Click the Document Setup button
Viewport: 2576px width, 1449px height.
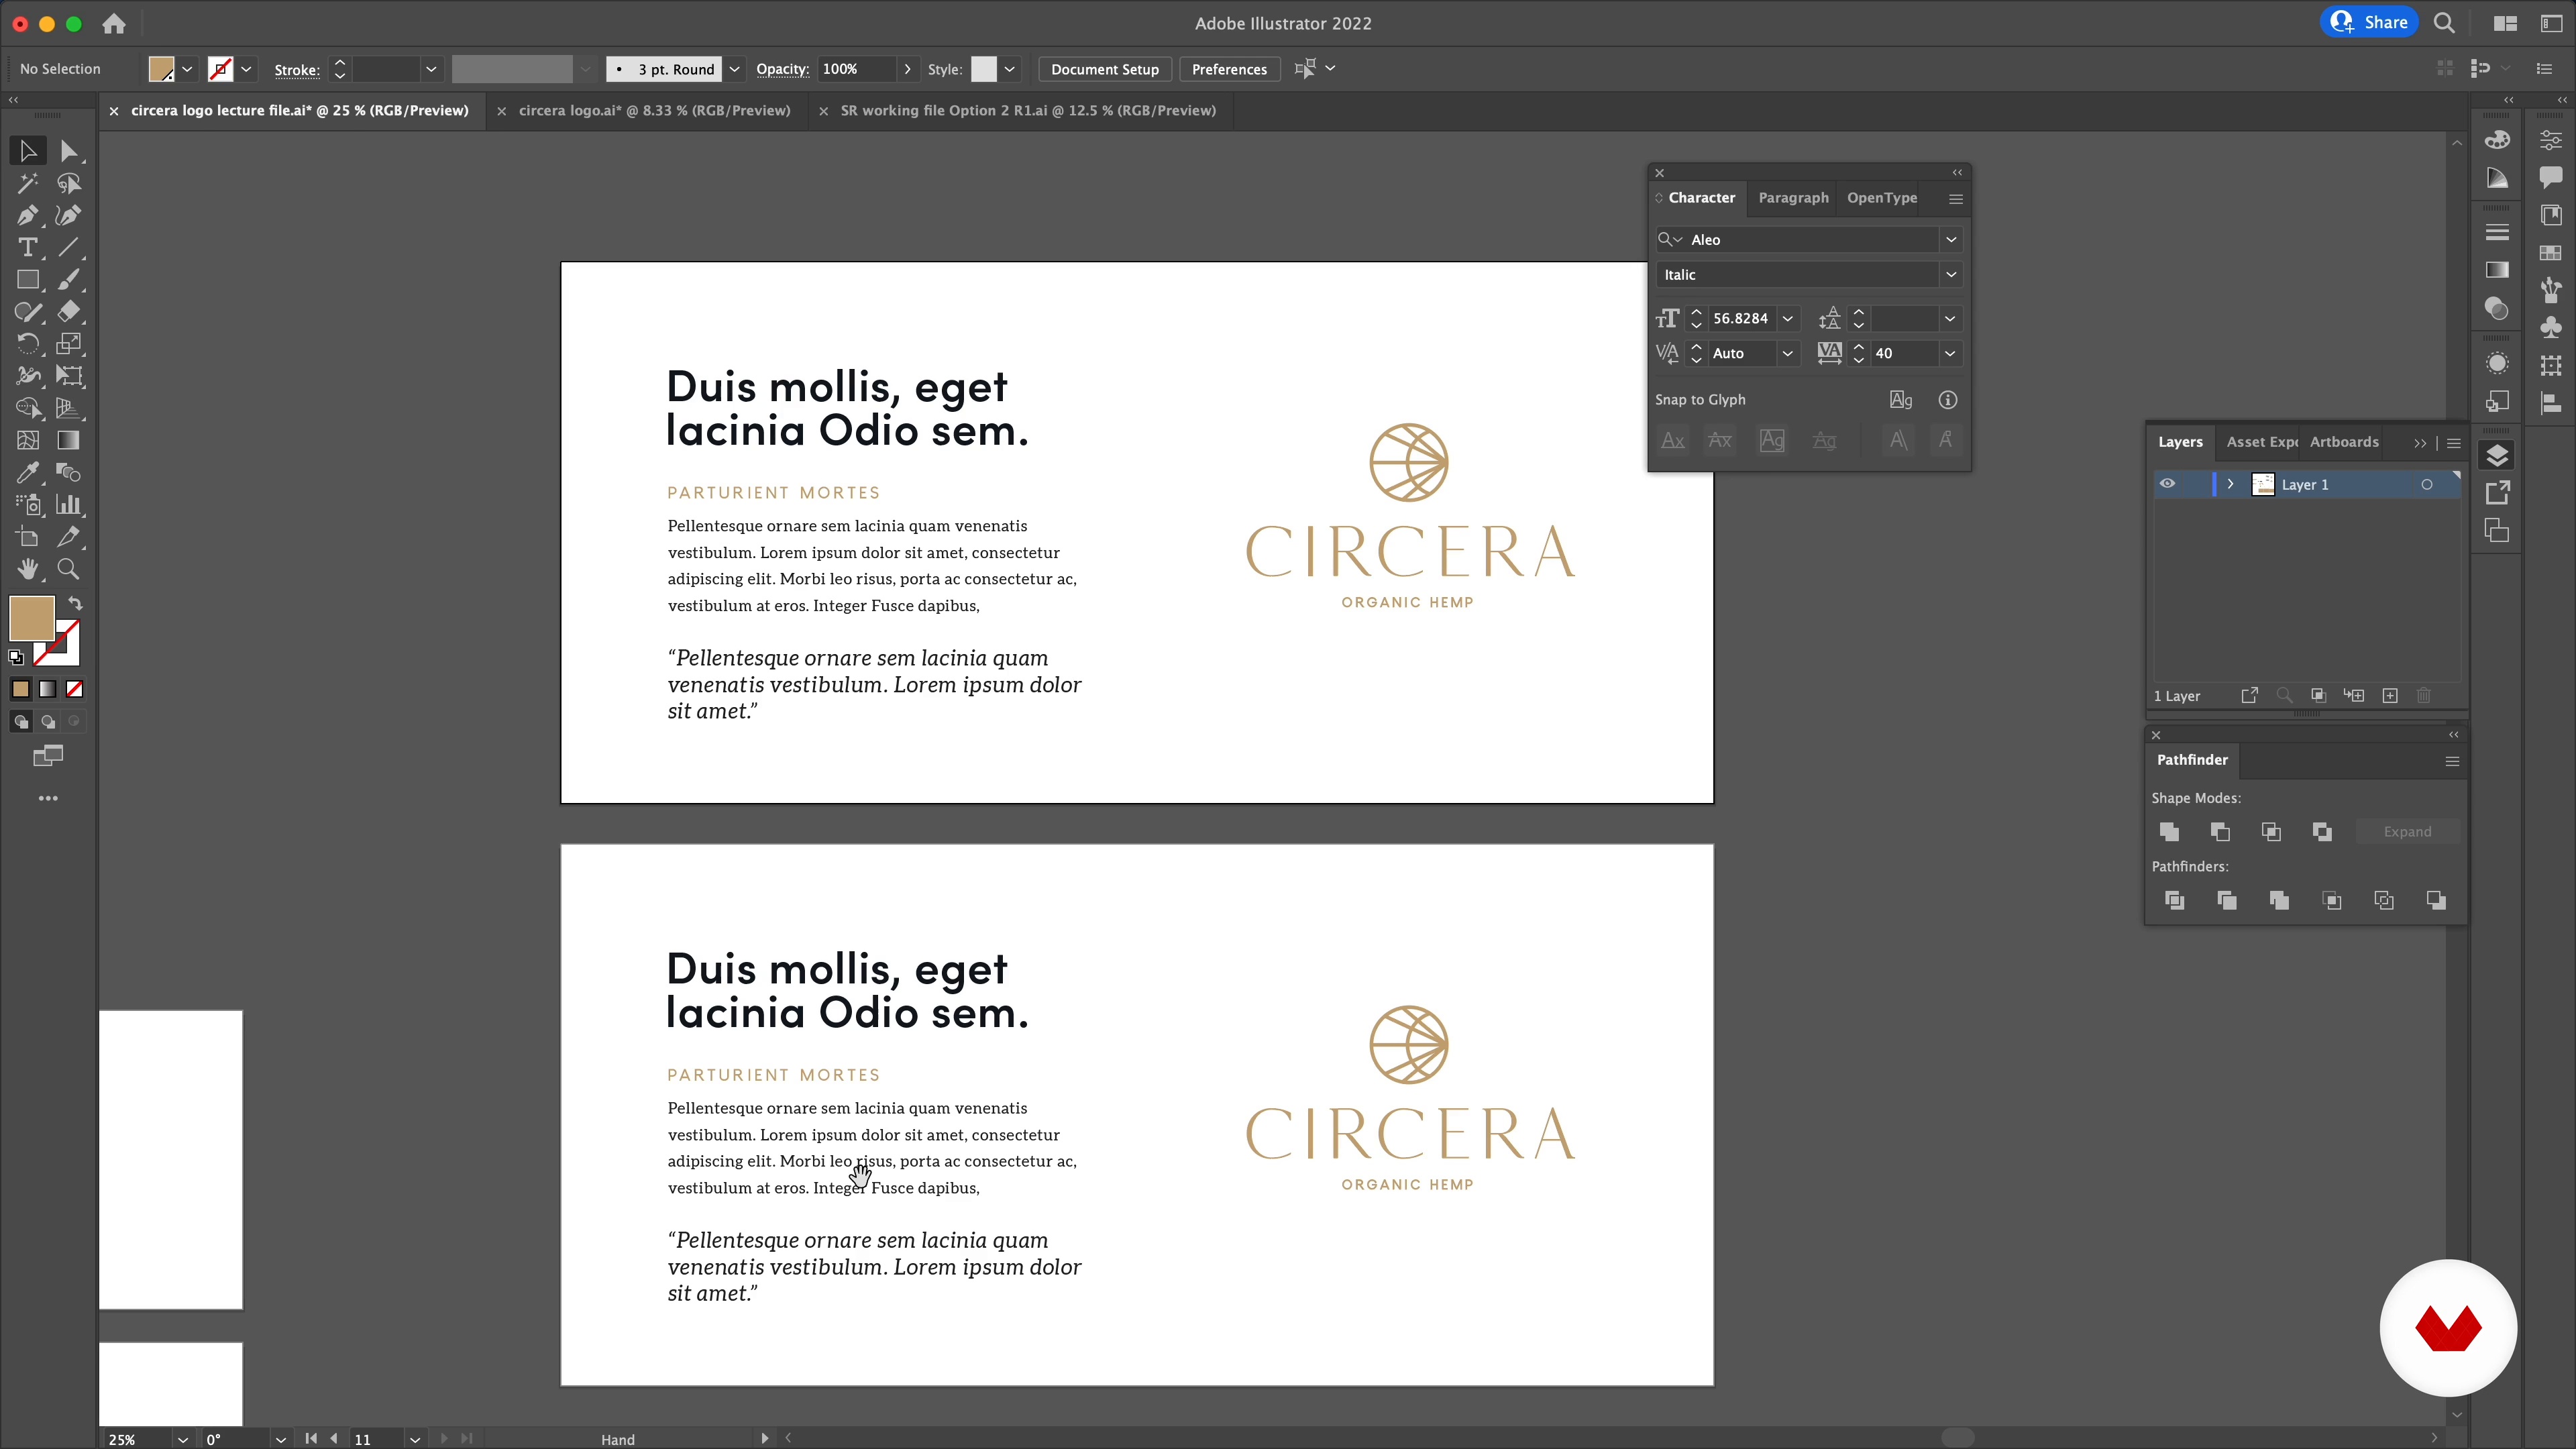click(1104, 69)
